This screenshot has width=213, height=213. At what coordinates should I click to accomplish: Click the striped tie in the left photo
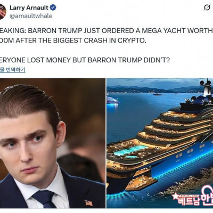tap(44, 199)
